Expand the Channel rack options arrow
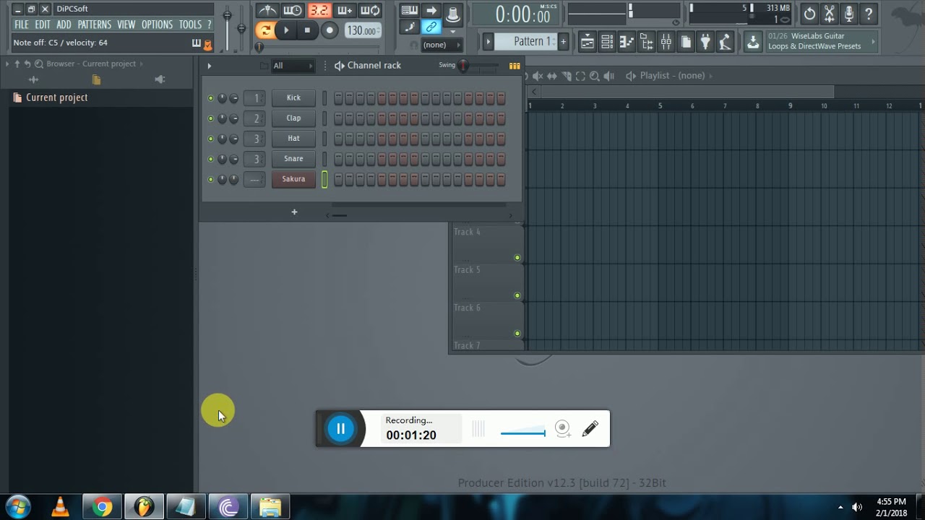Screen dimensions: 925x520 coord(210,66)
